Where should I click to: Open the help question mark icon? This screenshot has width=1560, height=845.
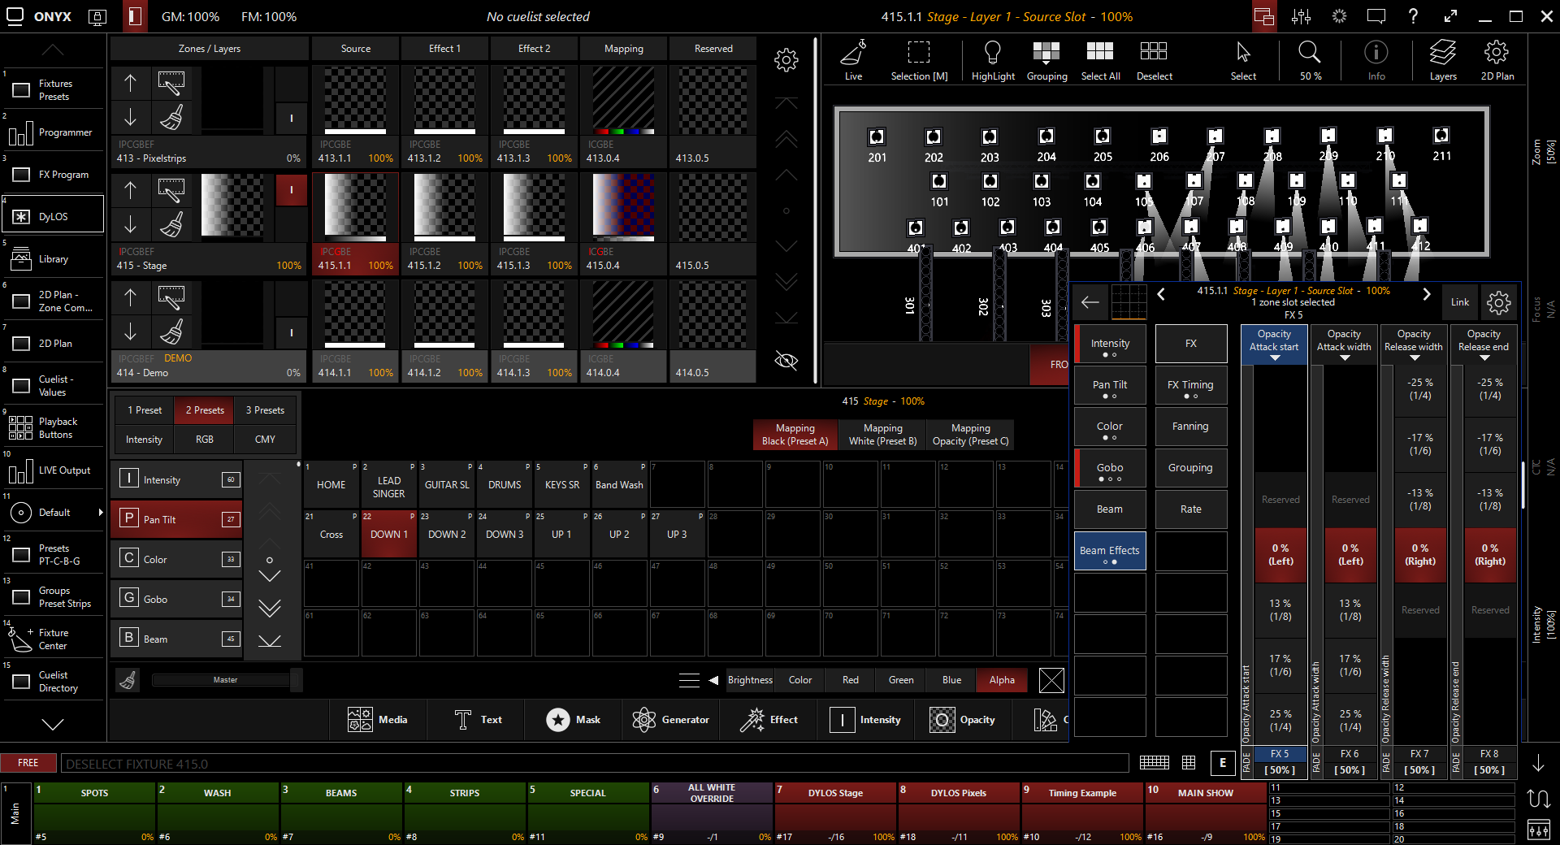tap(1413, 16)
